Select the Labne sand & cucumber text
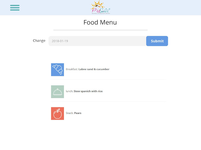Image resolution: width=201 pixels, height=150 pixels. 94,69
